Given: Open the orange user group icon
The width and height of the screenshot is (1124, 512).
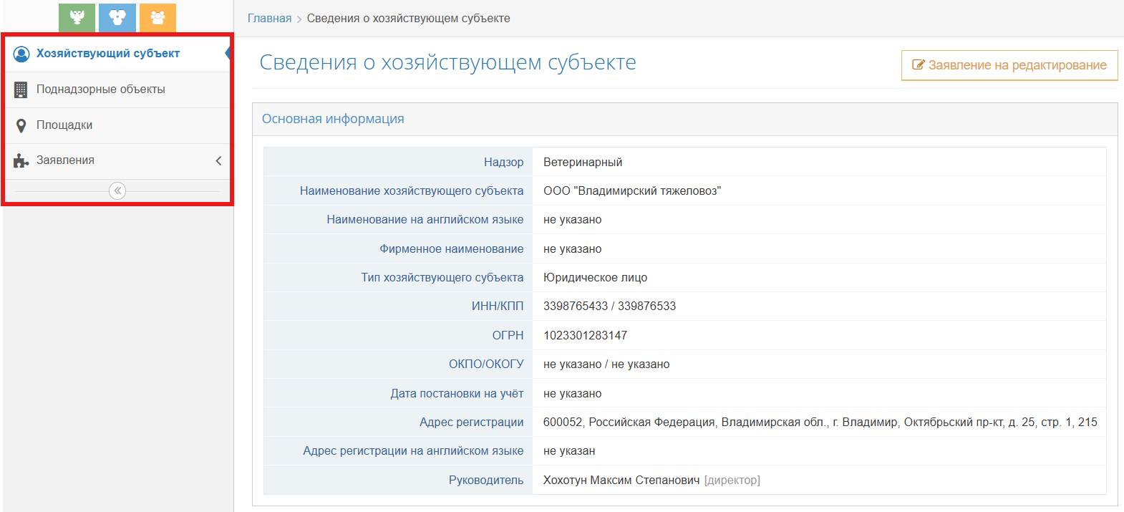Looking at the screenshot, I should click(x=158, y=17).
